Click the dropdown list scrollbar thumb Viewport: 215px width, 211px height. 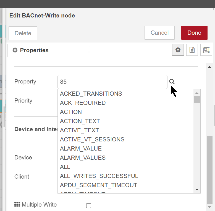[197, 100]
